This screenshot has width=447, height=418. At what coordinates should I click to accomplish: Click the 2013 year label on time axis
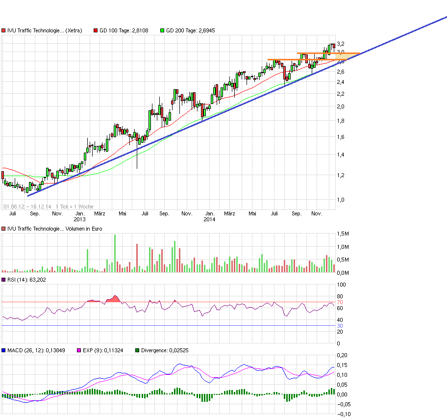tap(79, 219)
